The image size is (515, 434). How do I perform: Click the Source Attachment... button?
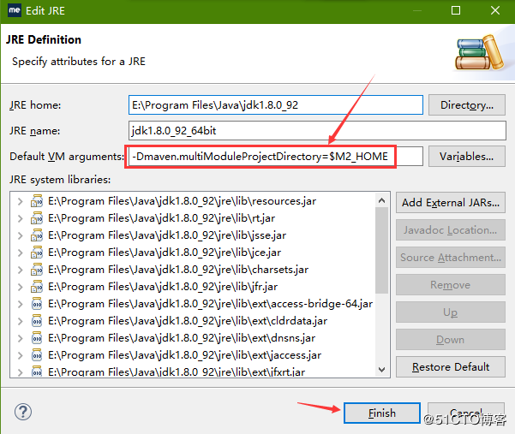click(x=450, y=258)
